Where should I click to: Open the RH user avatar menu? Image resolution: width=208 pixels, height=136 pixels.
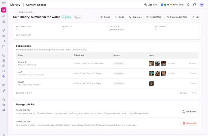coord(201,5)
